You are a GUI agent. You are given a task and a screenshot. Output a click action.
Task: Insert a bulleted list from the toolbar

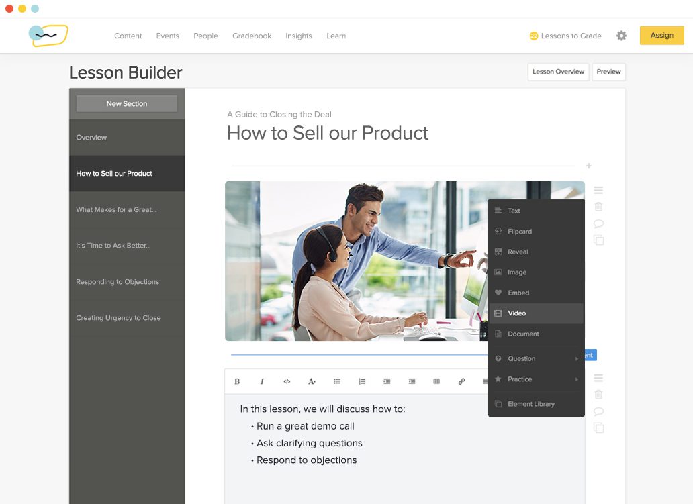coord(337,381)
